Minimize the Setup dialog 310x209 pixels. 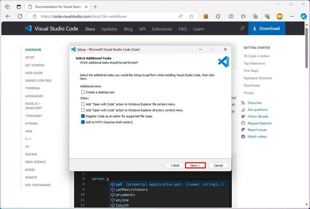[200, 50]
